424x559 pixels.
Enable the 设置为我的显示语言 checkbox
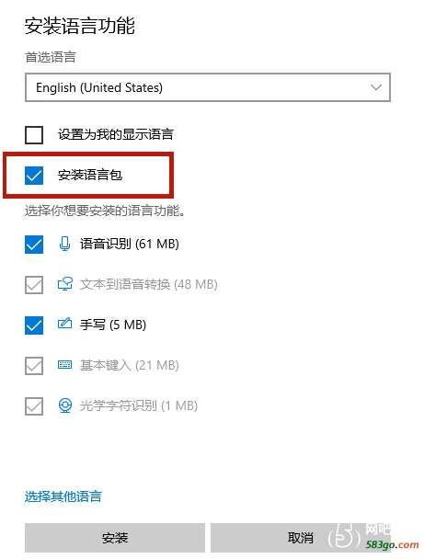click(x=34, y=135)
